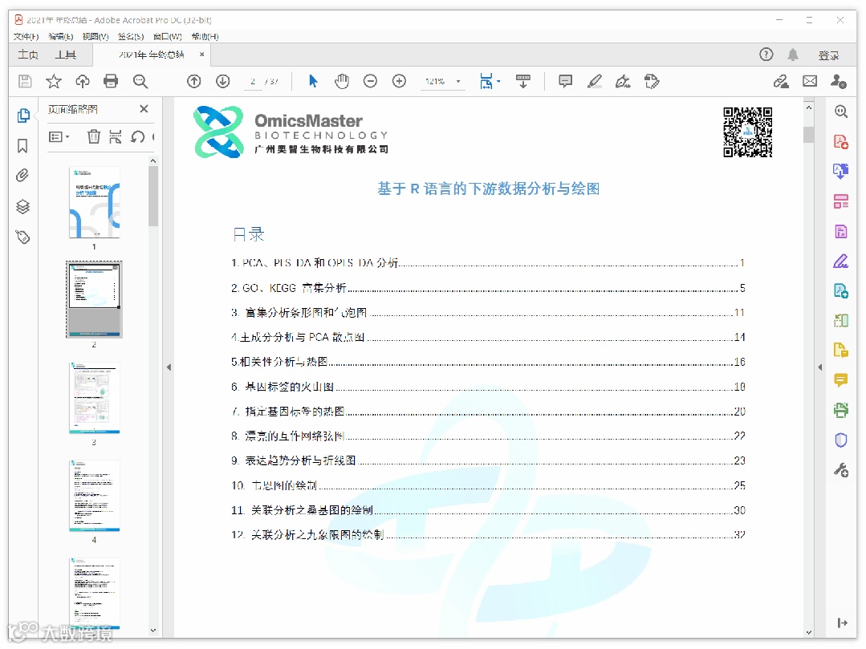This screenshot has height=649, width=866.
Task: Zoom in with the plus icon
Action: tap(399, 82)
